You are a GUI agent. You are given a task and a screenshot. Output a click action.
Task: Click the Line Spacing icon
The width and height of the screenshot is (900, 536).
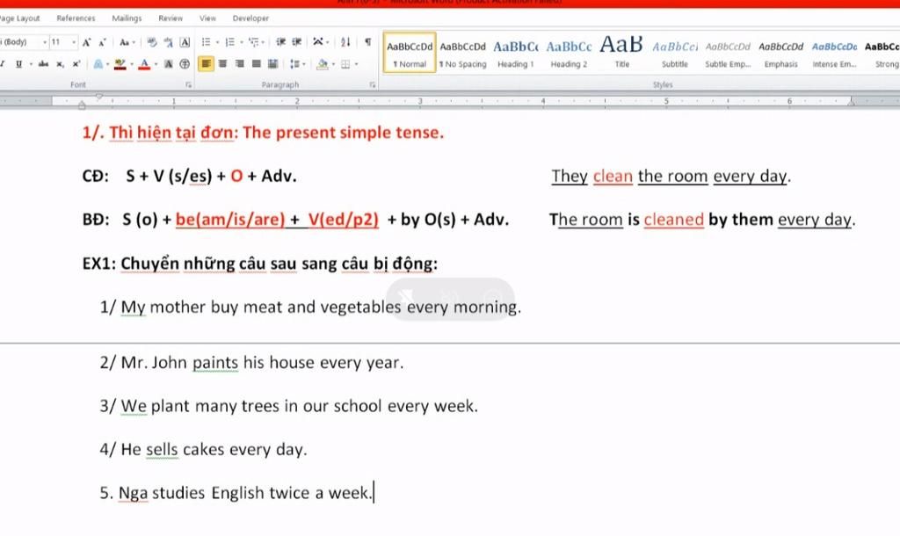(294, 63)
